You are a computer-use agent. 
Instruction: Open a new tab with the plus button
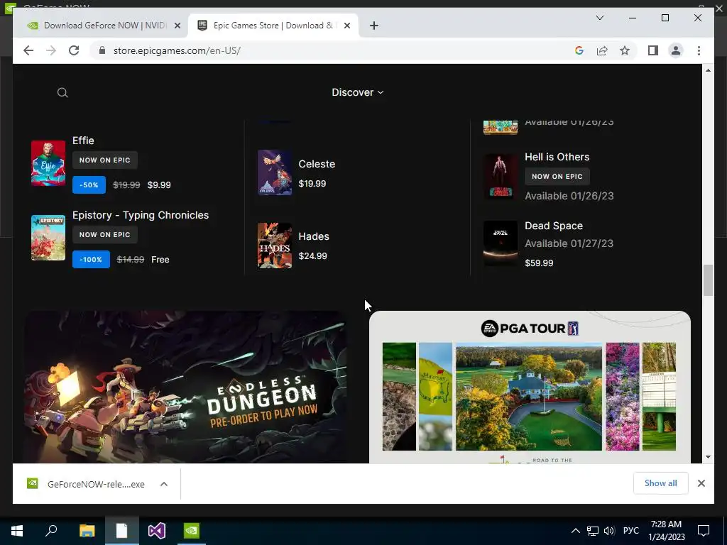374,26
